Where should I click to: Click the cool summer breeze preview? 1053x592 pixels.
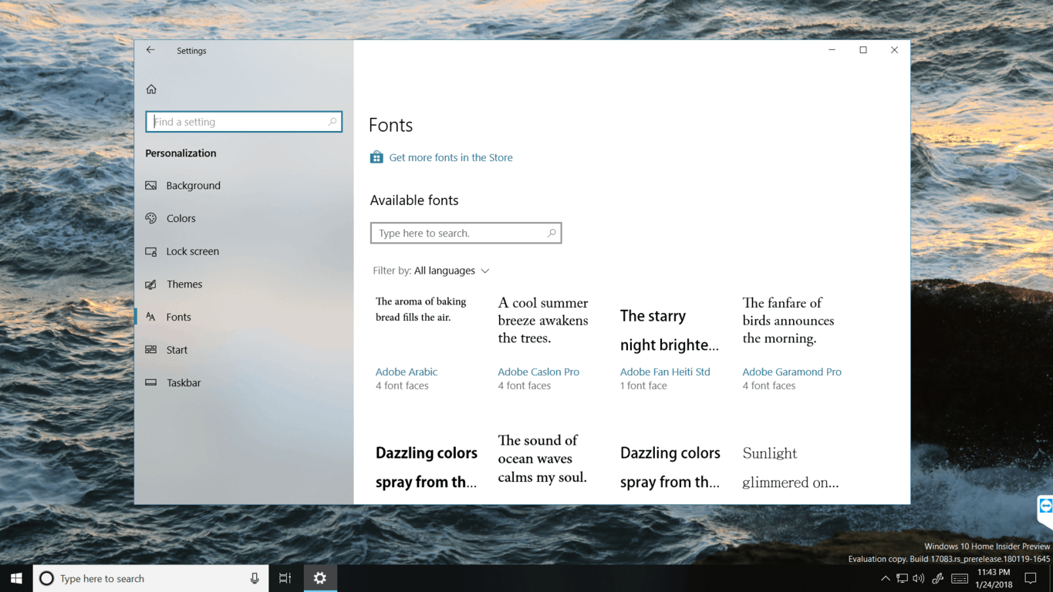click(543, 321)
